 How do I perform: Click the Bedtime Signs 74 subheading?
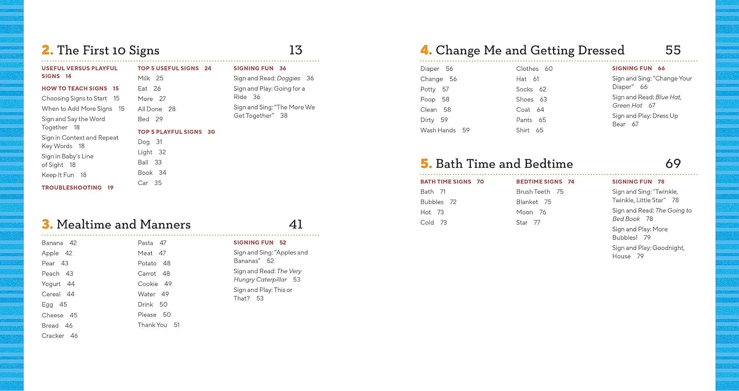[x=545, y=182]
